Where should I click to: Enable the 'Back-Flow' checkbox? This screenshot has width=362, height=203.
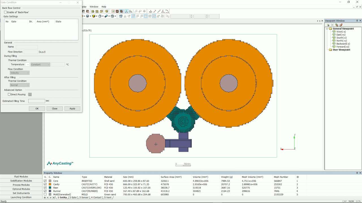pyautogui.click(x=5, y=12)
